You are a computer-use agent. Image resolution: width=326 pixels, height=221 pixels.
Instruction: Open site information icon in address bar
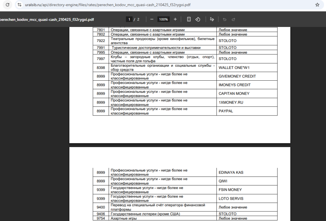coord(20,5)
